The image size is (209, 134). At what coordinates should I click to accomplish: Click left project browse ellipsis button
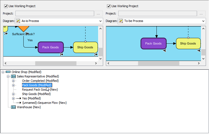click(x=99, y=14)
